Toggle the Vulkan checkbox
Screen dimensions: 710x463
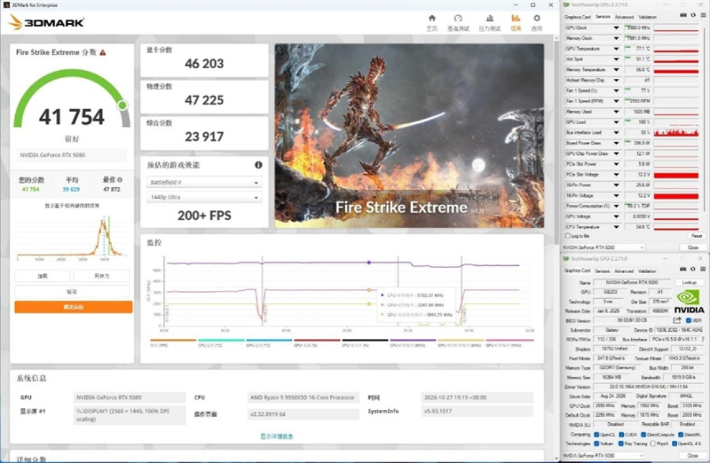pos(596,443)
